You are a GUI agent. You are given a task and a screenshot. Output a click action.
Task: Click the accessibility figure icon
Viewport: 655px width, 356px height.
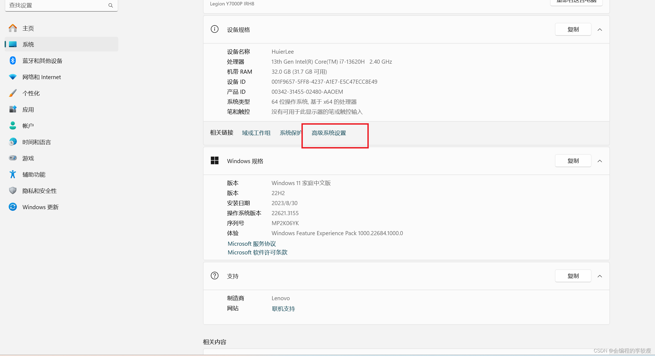point(13,174)
